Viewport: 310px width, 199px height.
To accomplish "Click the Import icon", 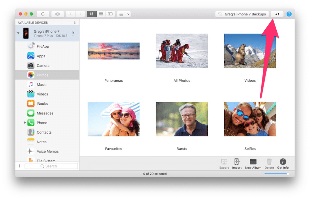I will 237,163.
